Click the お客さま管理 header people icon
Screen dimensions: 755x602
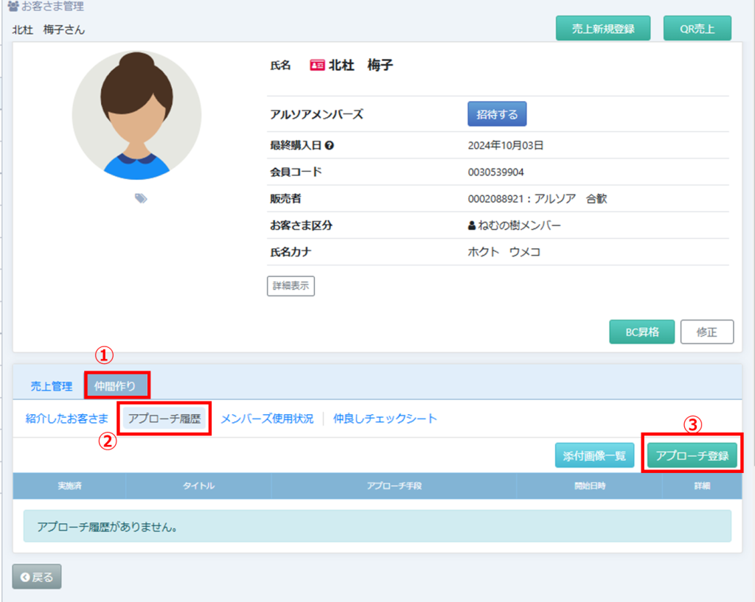coord(13,7)
